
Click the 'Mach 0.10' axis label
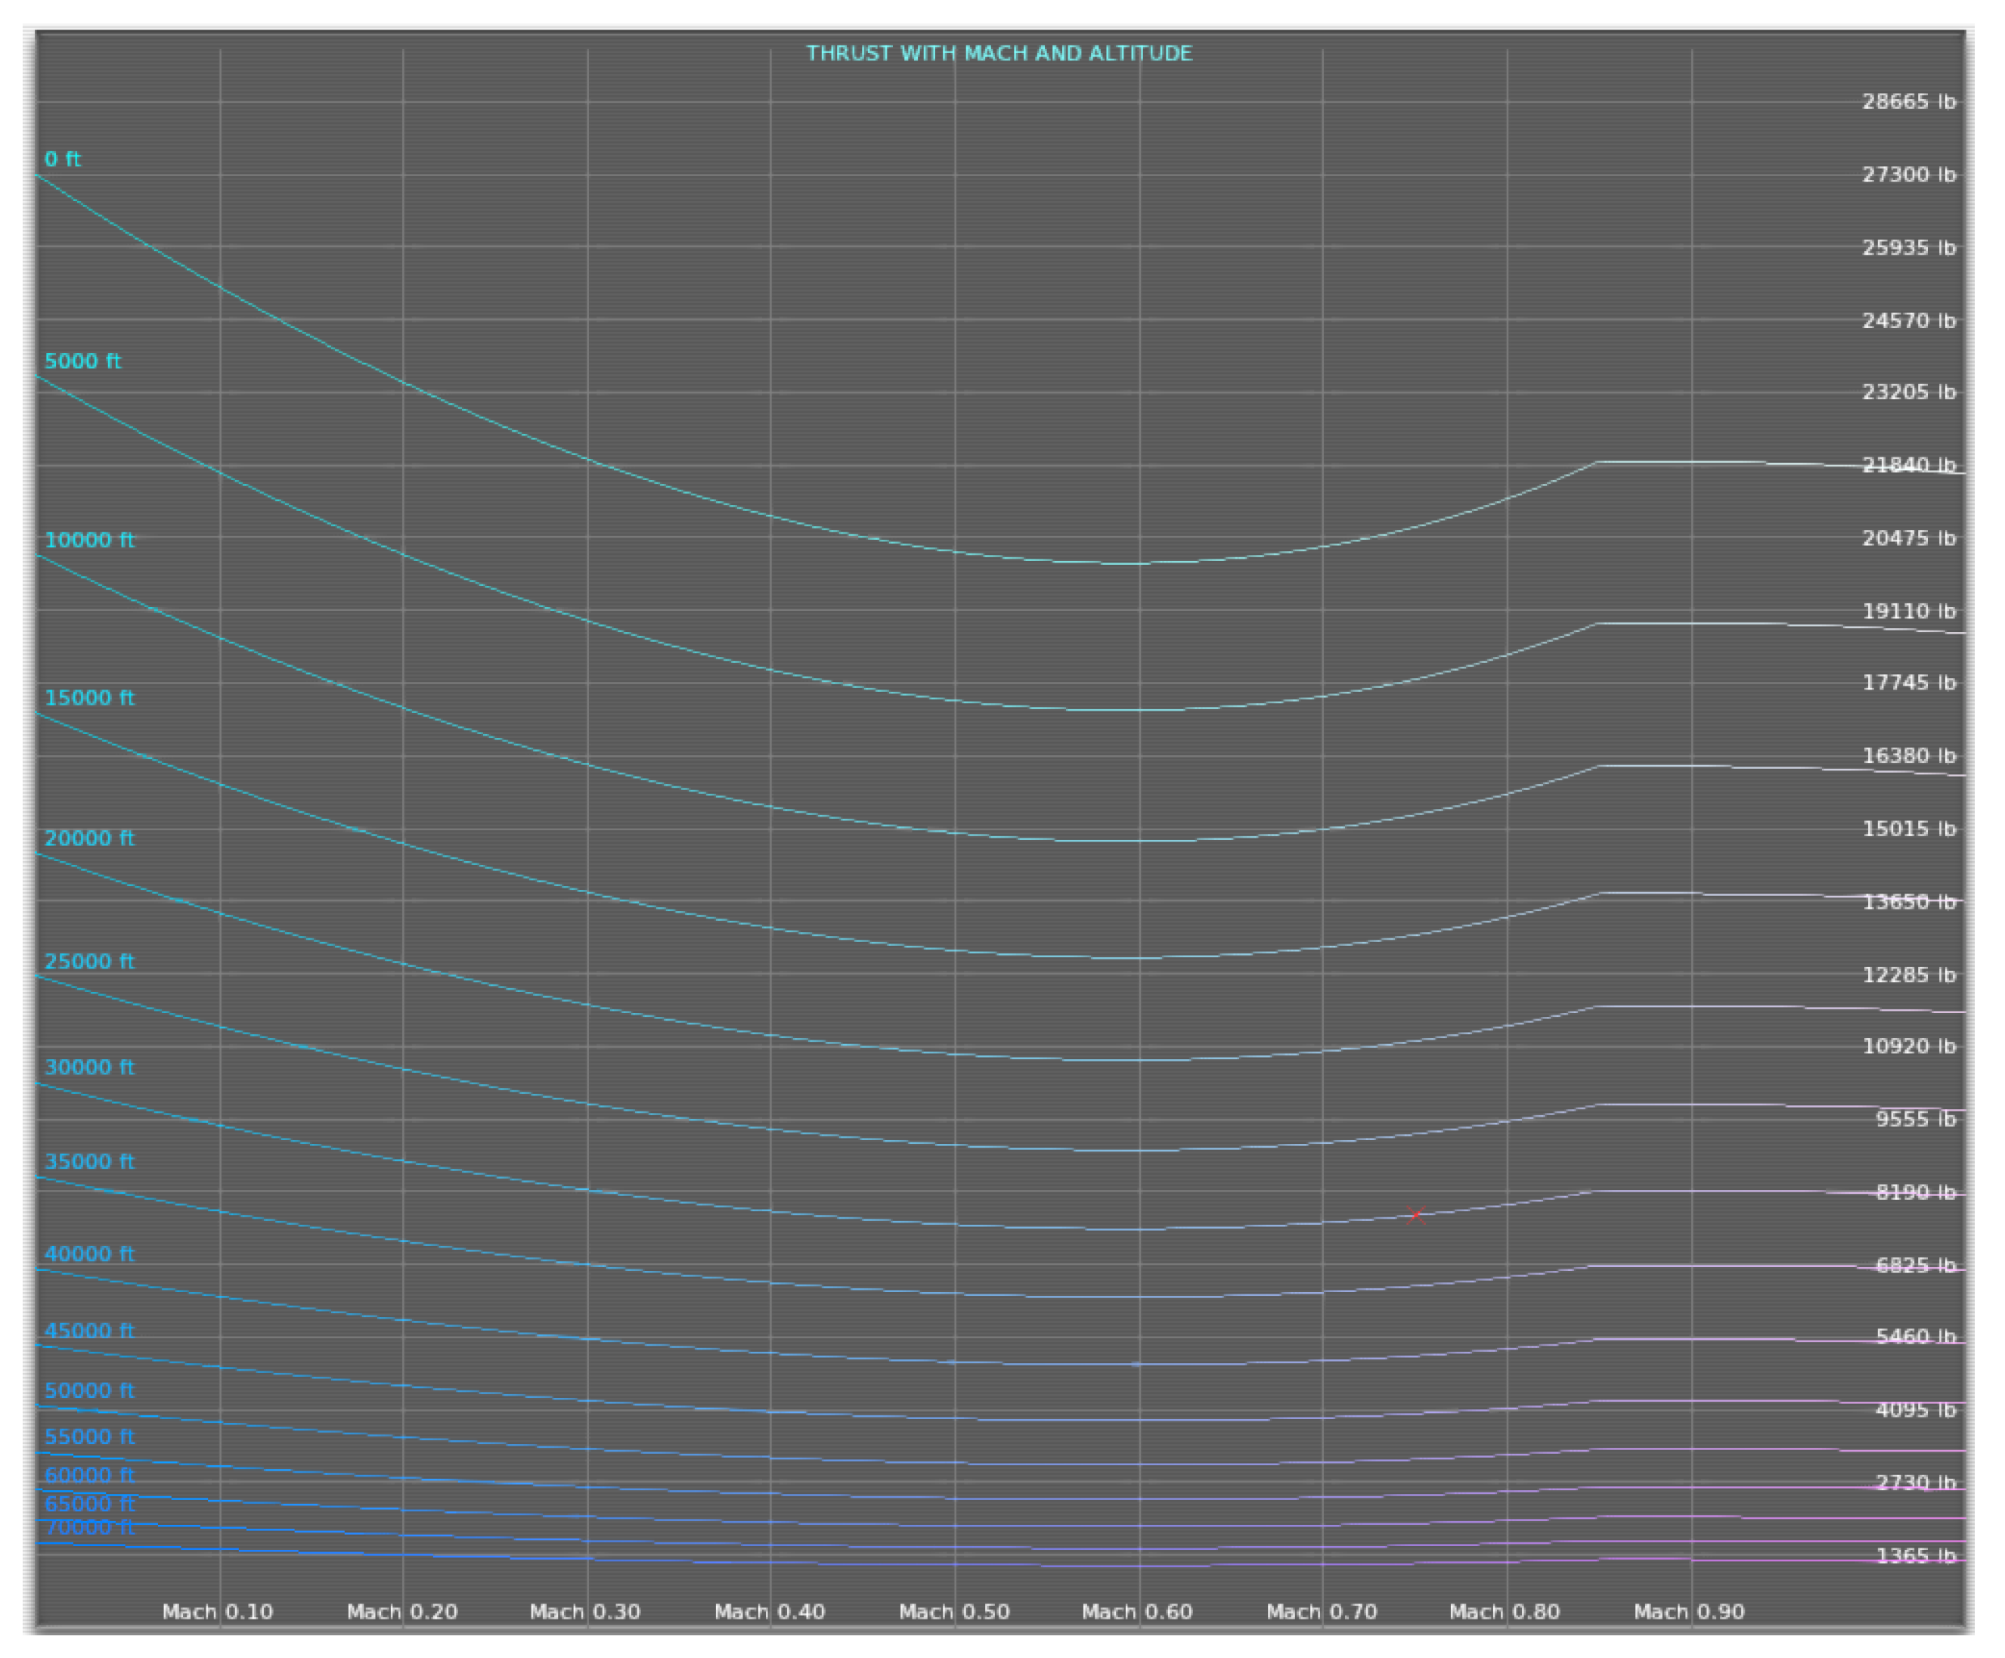[x=218, y=1611]
